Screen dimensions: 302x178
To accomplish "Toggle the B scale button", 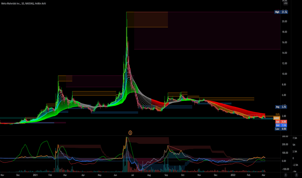I will 296,175.
